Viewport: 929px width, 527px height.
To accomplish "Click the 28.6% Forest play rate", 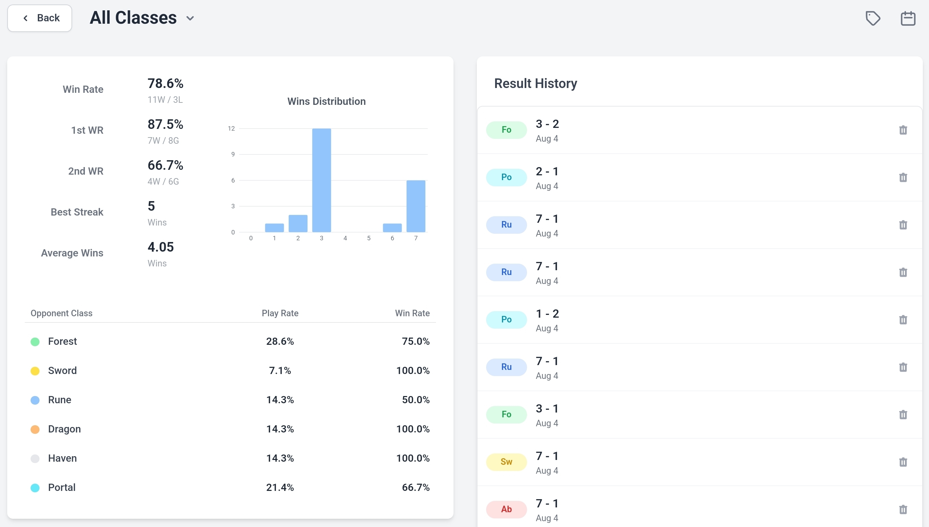I will coord(280,341).
